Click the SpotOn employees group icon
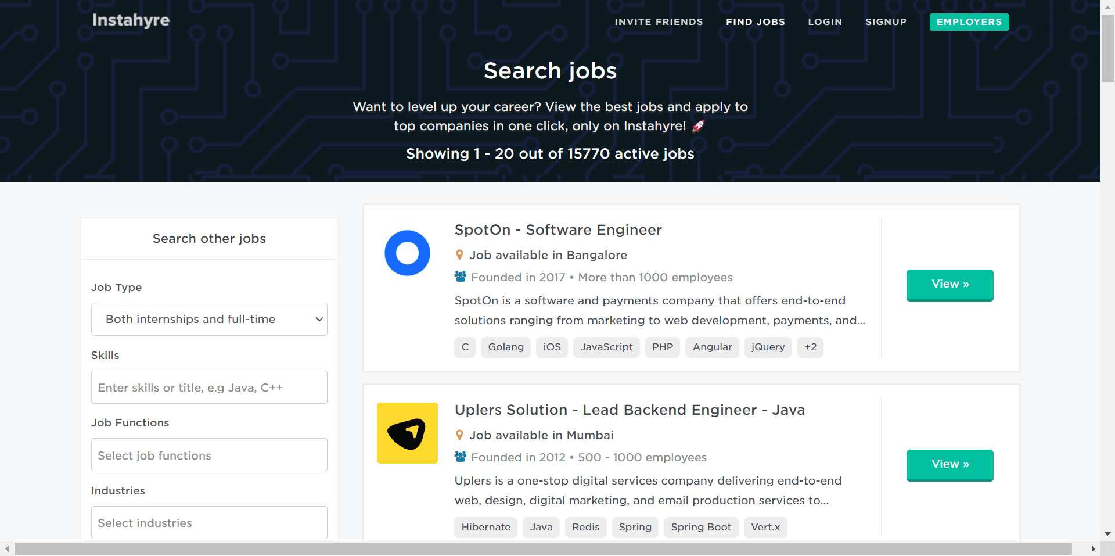Screen dimensions: 1115x556 tap(461, 277)
